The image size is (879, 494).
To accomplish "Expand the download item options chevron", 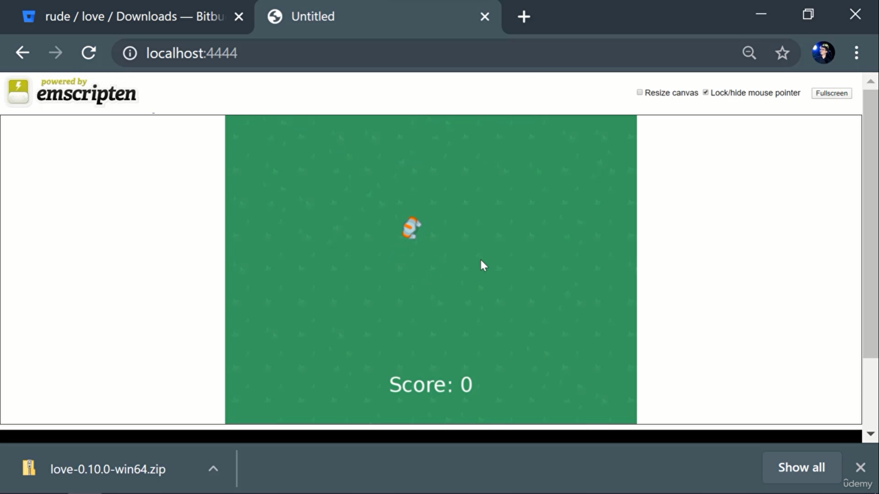I will (x=213, y=468).
